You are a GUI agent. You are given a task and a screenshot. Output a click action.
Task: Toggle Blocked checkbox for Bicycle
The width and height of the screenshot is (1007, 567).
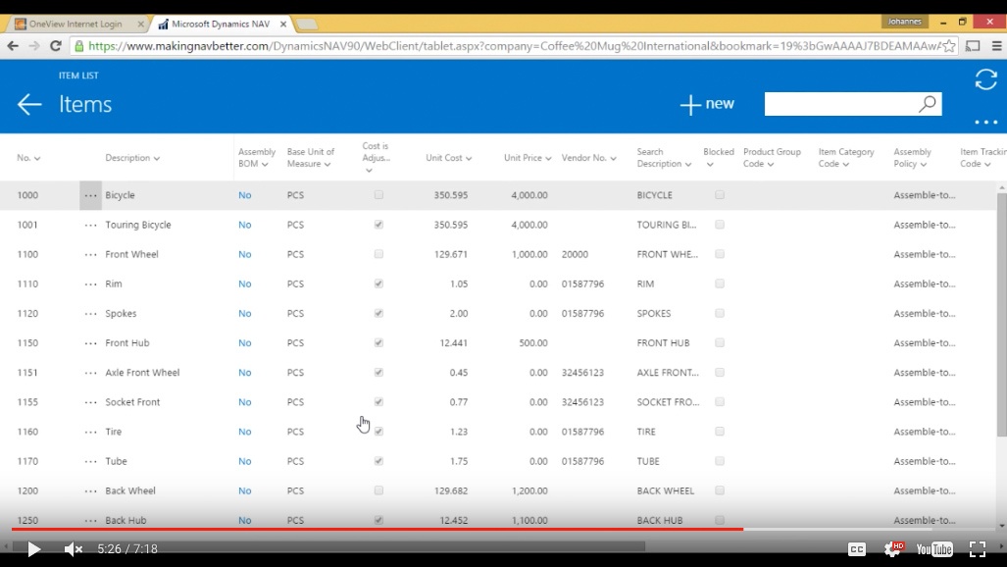720,195
